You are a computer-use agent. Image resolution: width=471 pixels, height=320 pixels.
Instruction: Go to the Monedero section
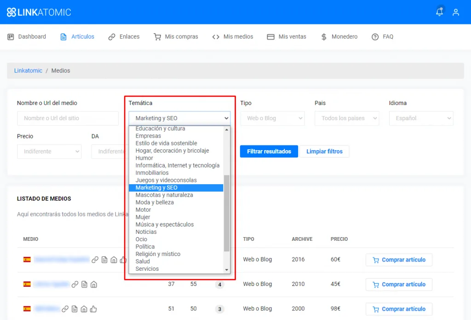tap(339, 37)
